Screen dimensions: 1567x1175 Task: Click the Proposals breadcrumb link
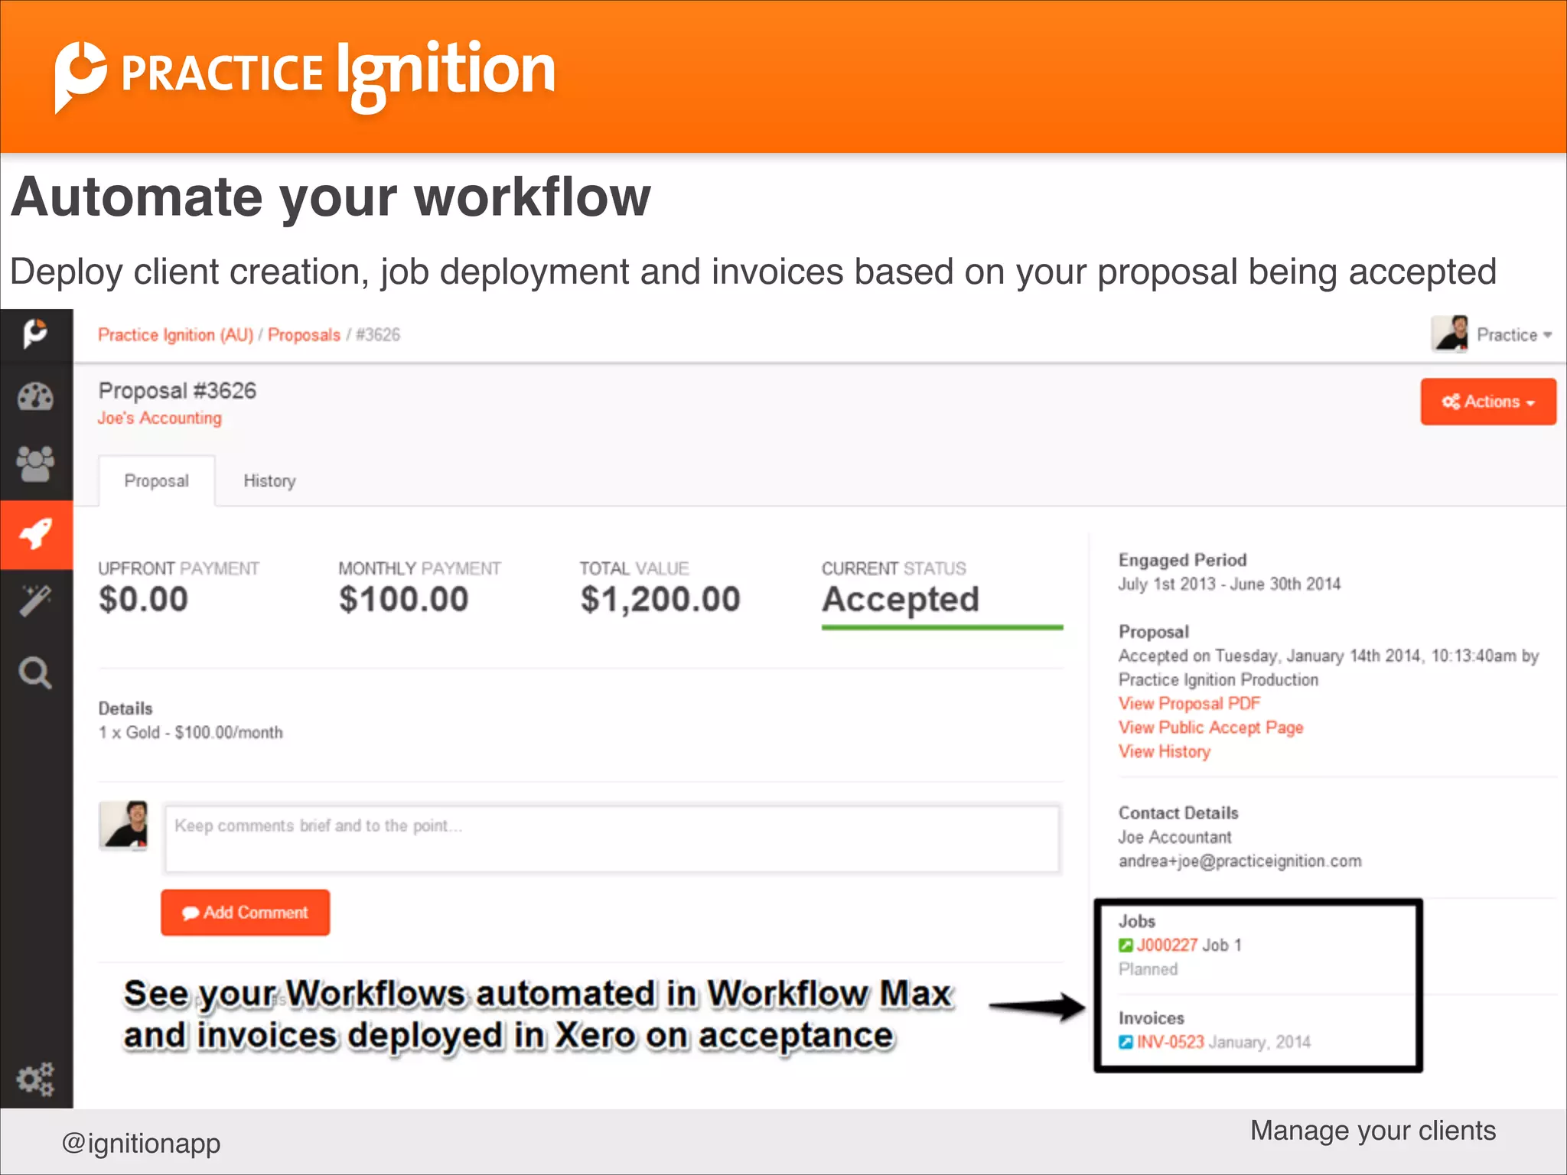pos(304,335)
